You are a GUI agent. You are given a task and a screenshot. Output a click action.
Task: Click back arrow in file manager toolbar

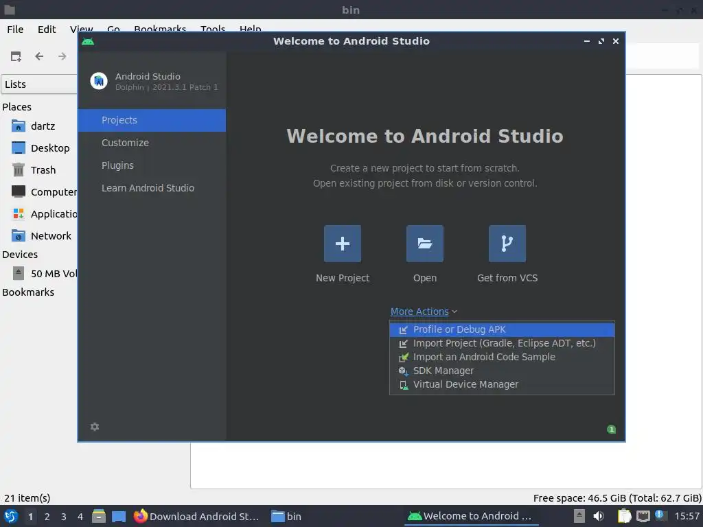(x=39, y=56)
